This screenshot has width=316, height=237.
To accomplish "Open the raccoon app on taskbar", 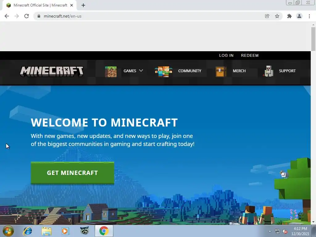I will [85, 231].
